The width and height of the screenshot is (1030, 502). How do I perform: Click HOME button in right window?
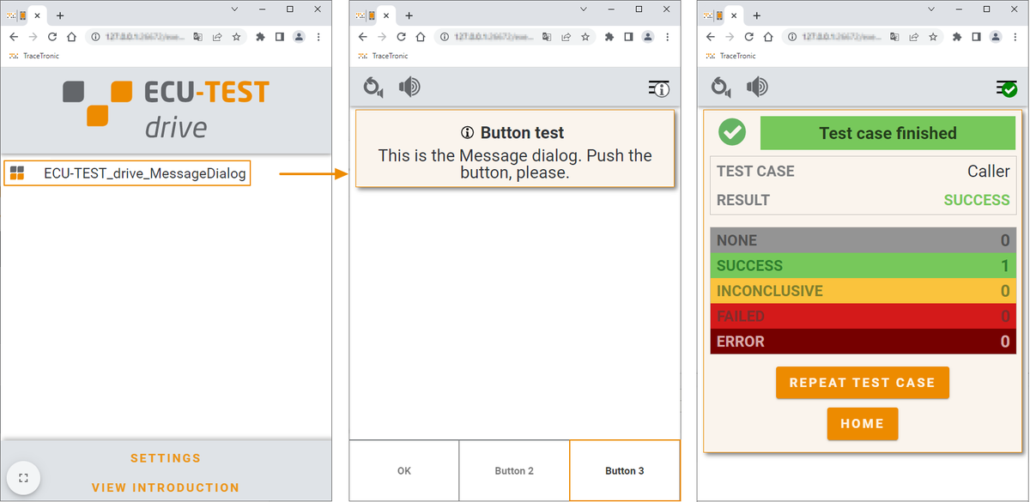[x=863, y=424]
